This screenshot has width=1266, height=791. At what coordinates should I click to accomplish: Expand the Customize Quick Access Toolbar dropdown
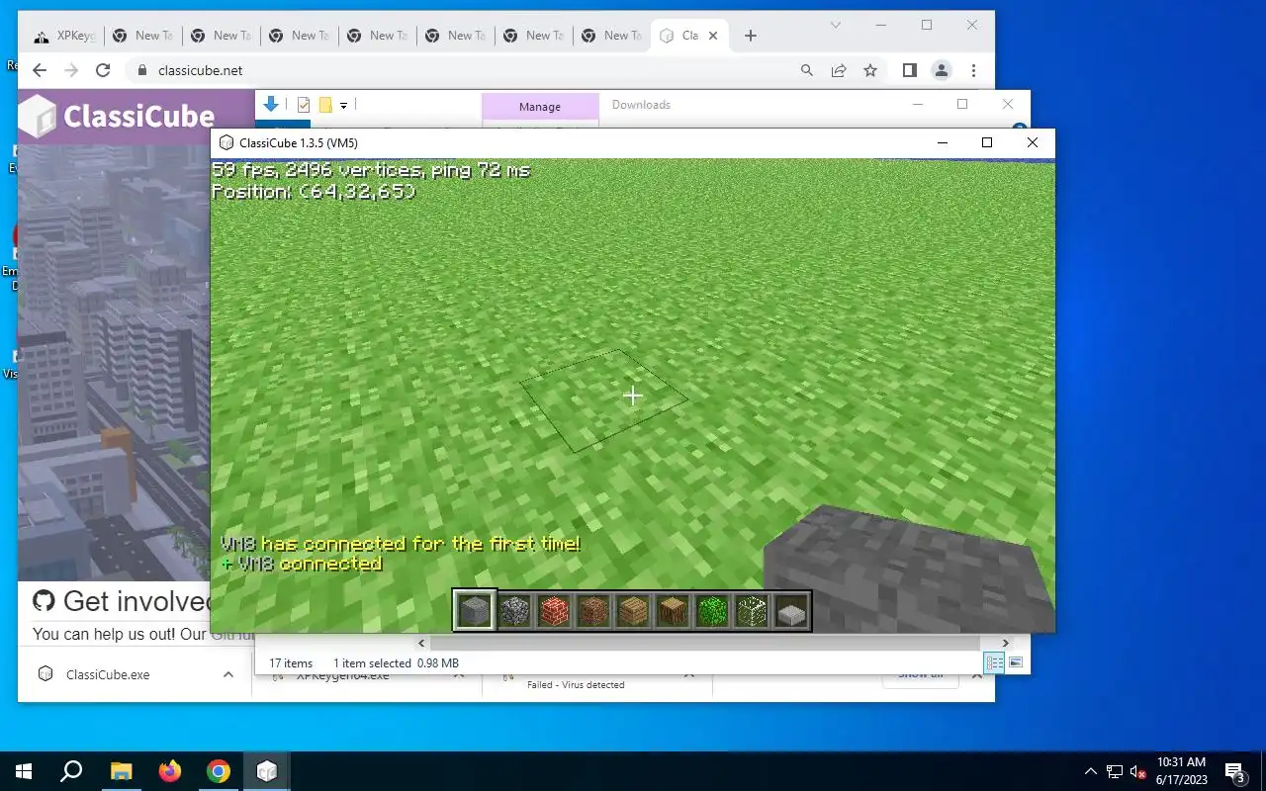click(343, 105)
